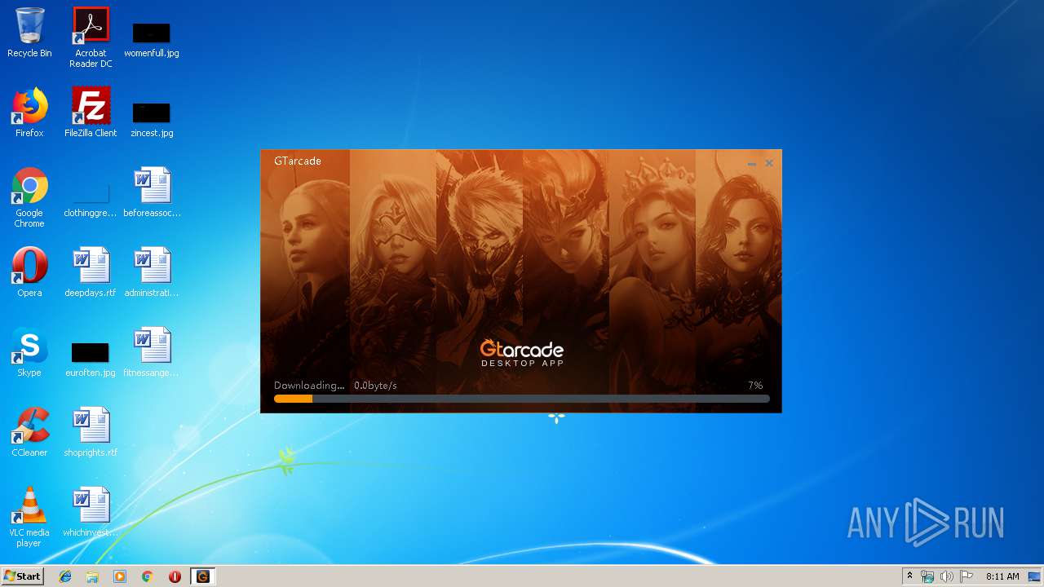Launch FileZilla Client shortcut
1044x587 pixels.
pyautogui.click(x=91, y=113)
